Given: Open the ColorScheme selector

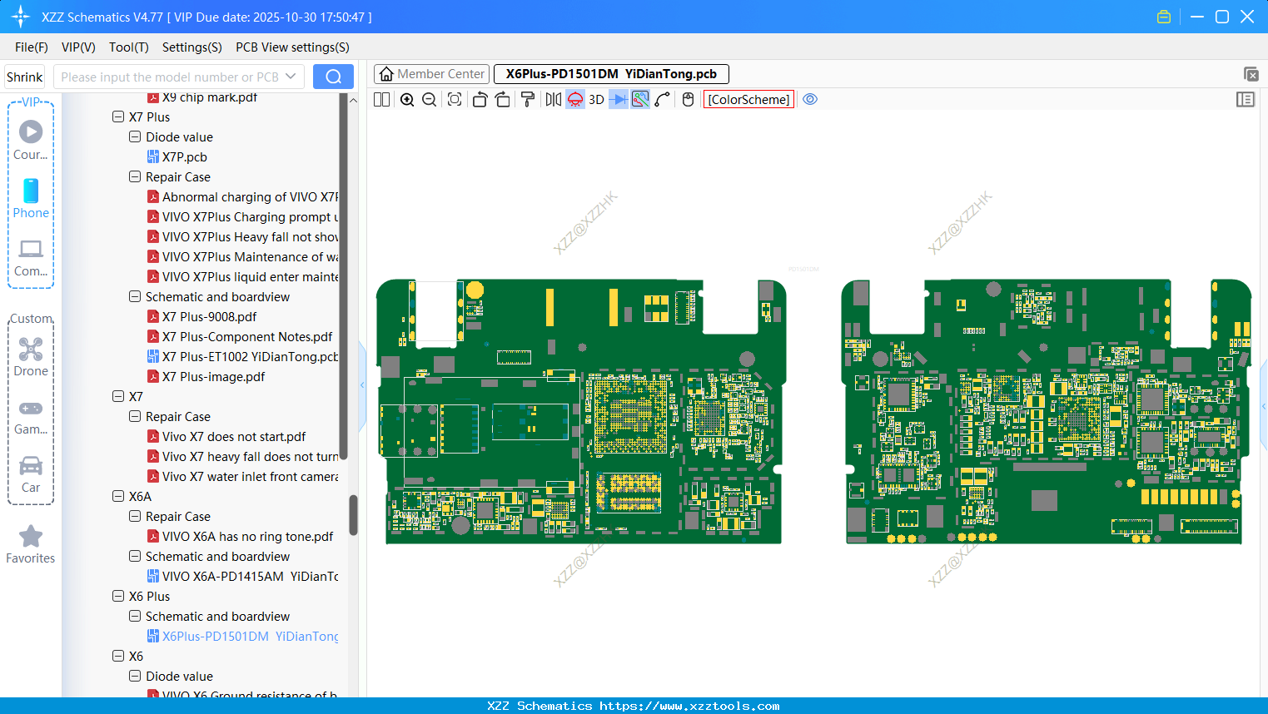Looking at the screenshot, I should tap(748, 100).
